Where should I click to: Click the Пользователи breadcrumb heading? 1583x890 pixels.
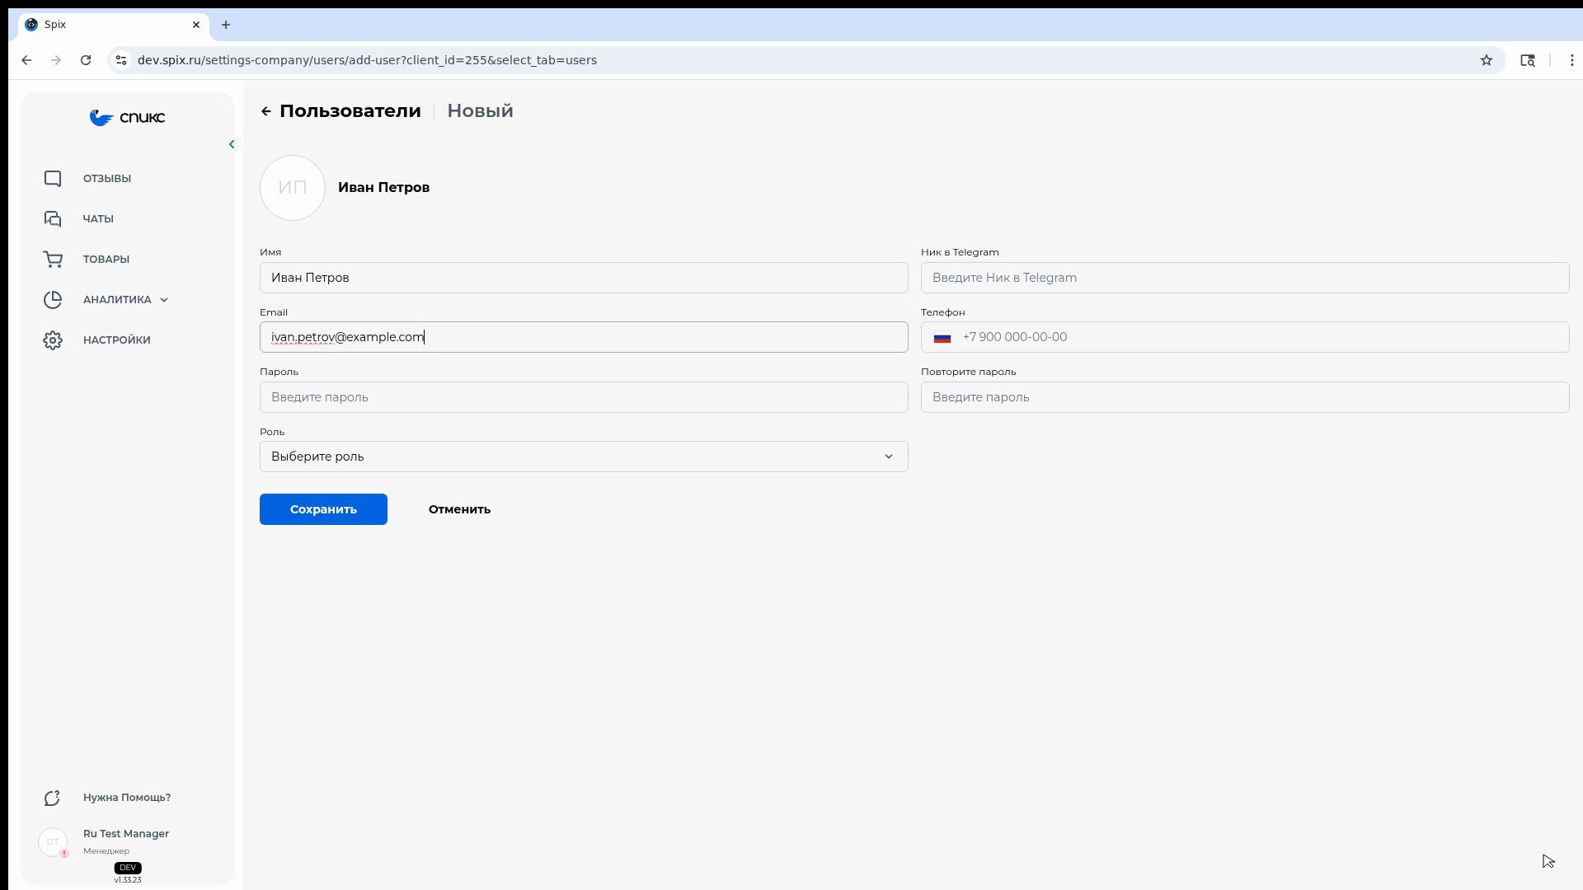click(350, 111)
